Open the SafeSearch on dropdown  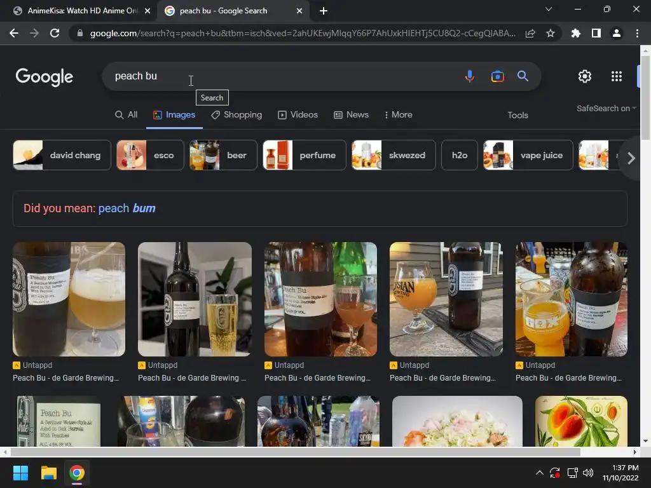pyautogui.click(x=606, y=108)
